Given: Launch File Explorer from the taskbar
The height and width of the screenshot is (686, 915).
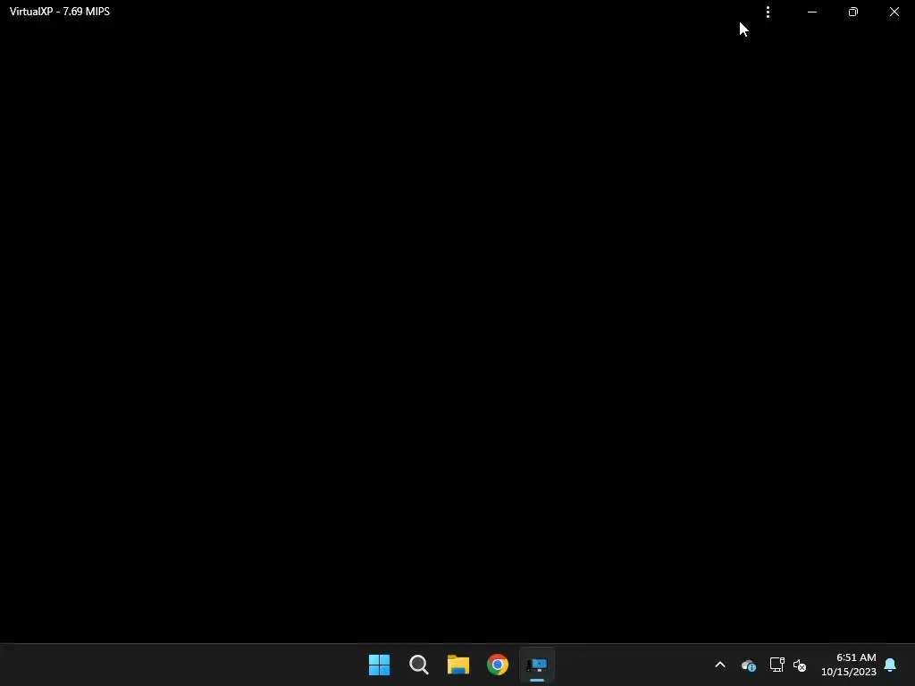Looking at the screenshot, I should tap(458, 665).
